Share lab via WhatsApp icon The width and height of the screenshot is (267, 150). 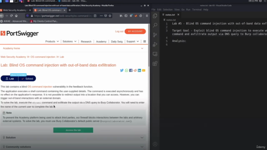(x=126, y=70)
